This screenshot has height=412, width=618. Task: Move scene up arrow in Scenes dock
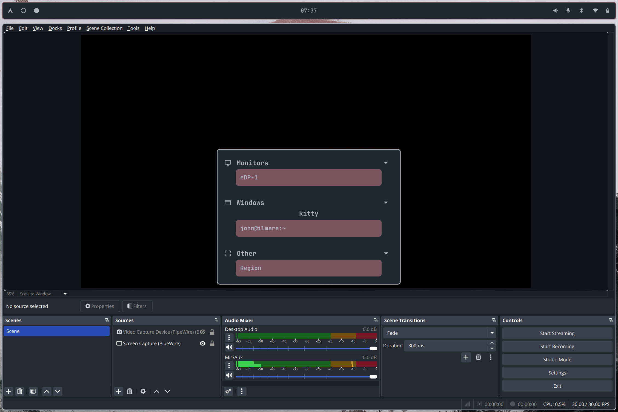point(47,391)
